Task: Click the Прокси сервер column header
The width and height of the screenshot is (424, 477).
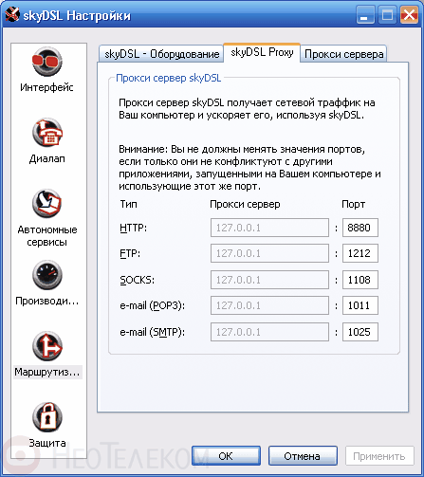Action: pyautogui.click(x=245, y=205)
